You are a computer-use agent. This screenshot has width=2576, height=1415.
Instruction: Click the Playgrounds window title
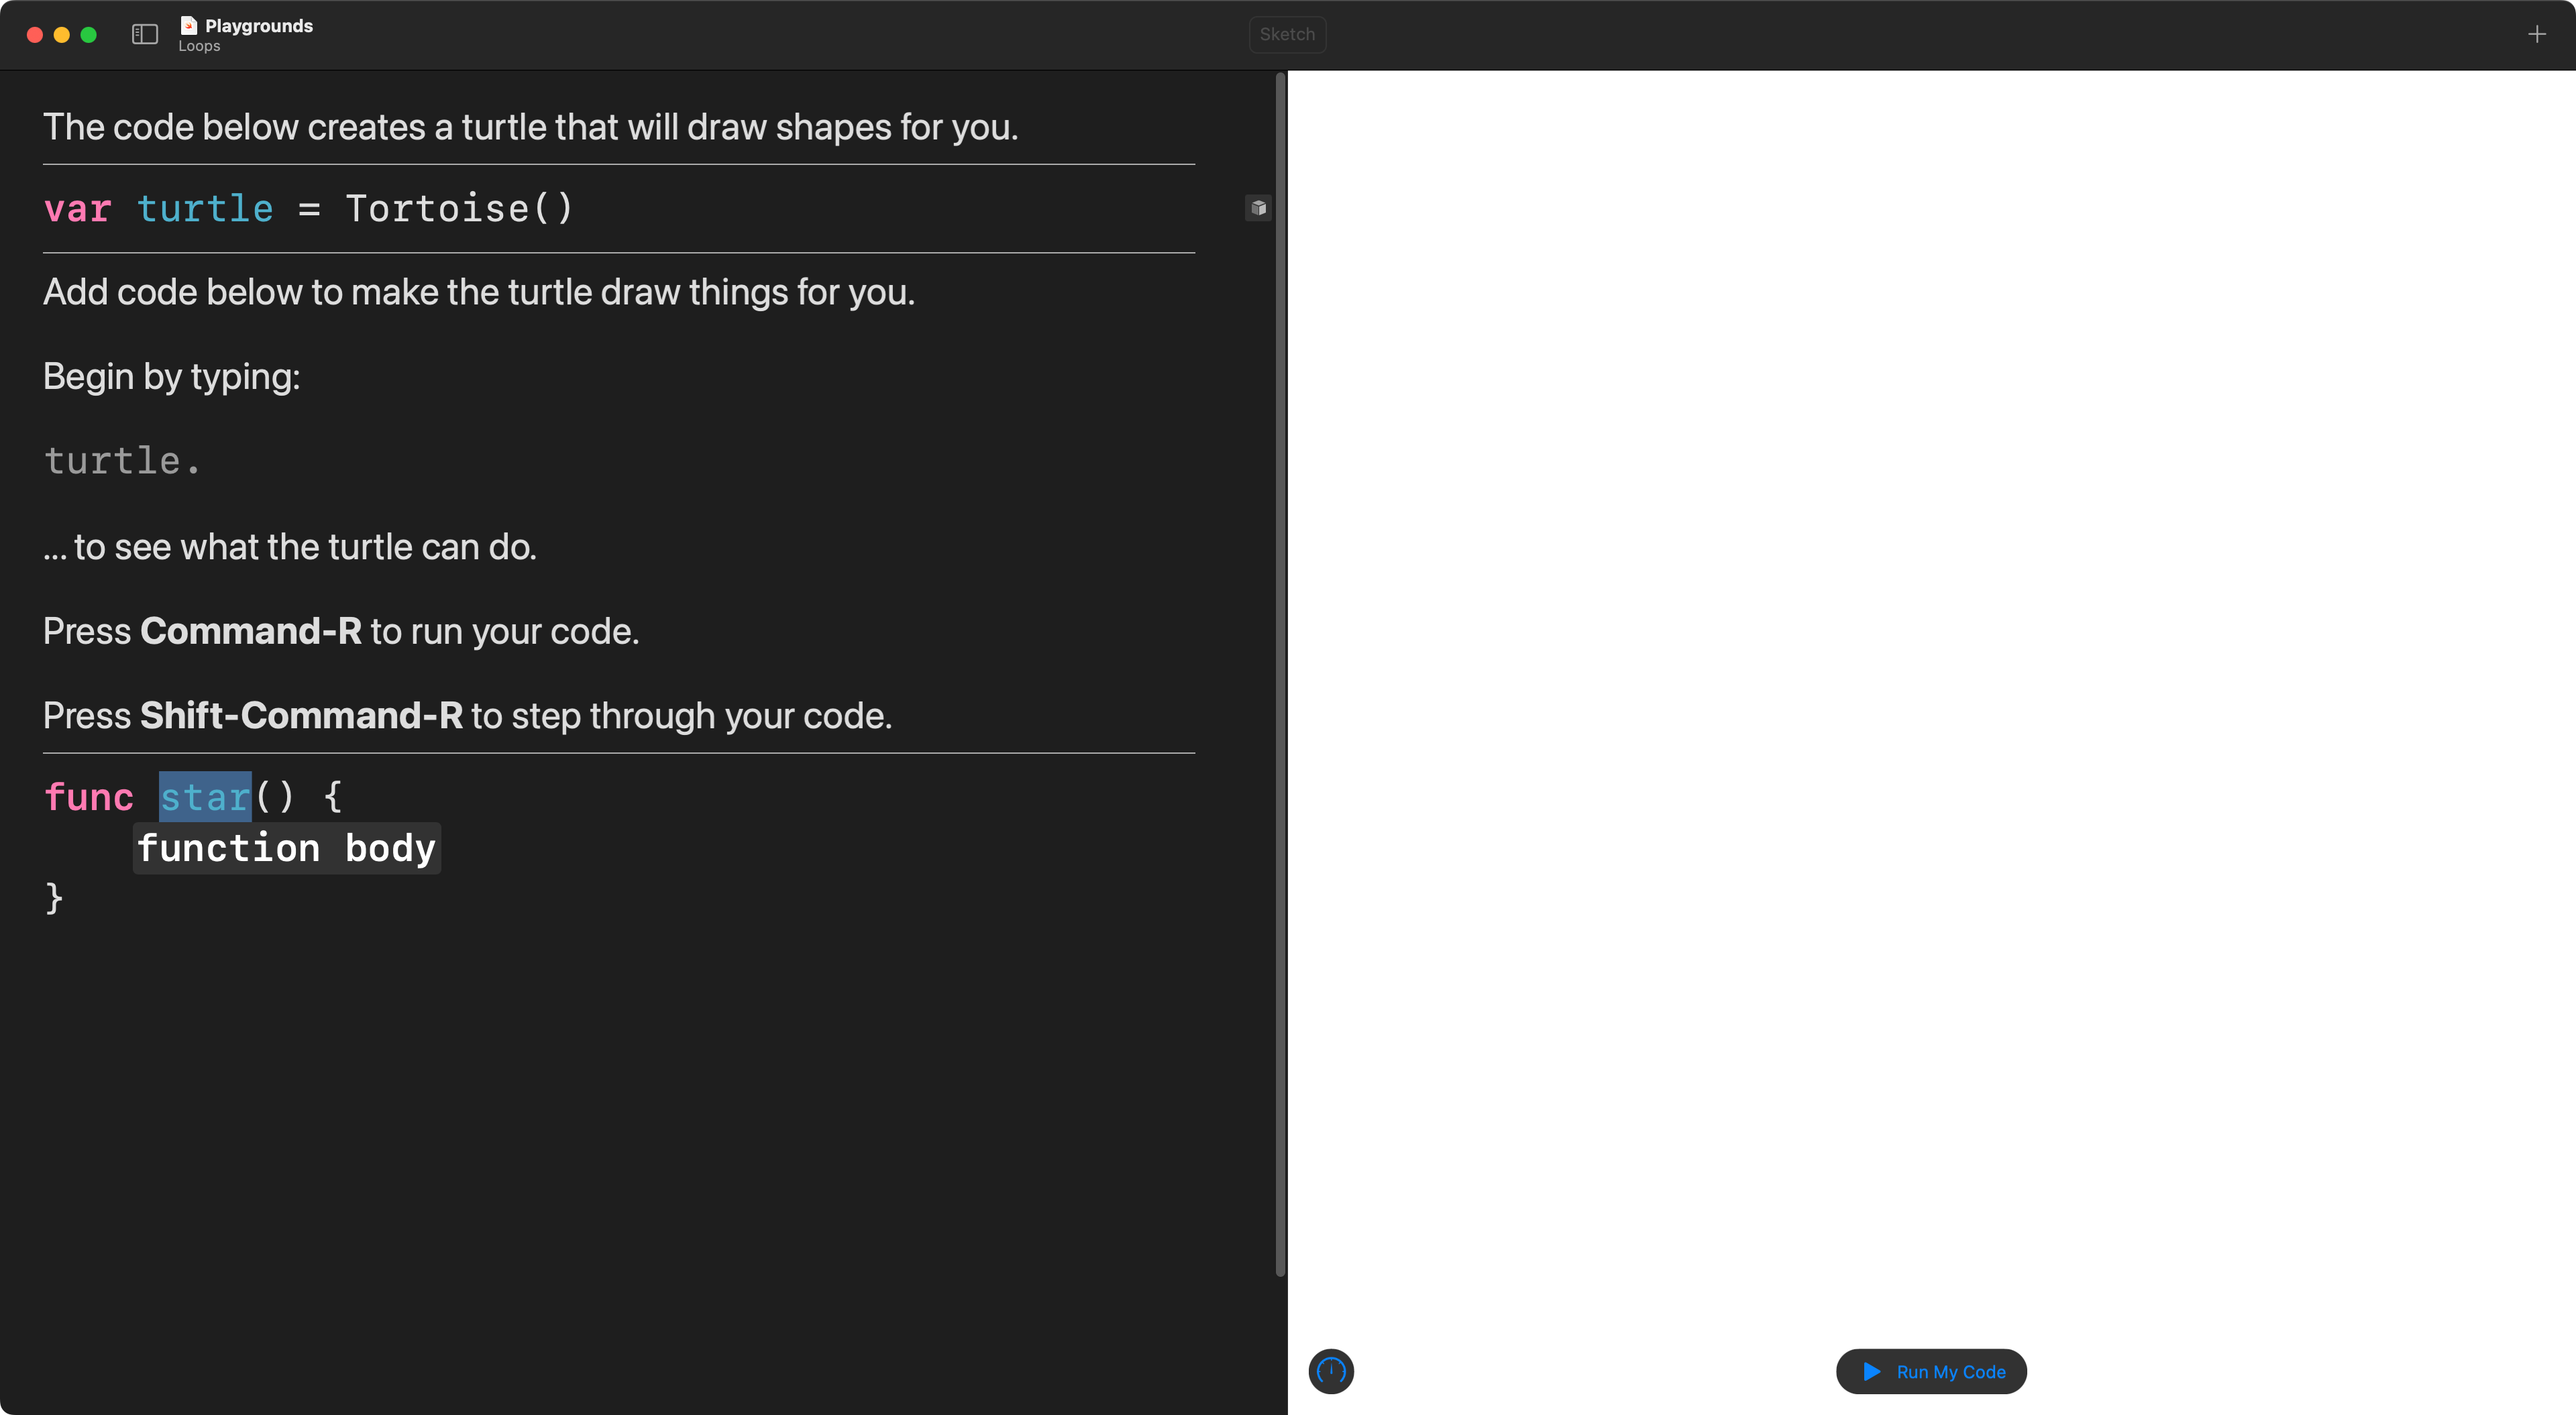click(258, 26)
